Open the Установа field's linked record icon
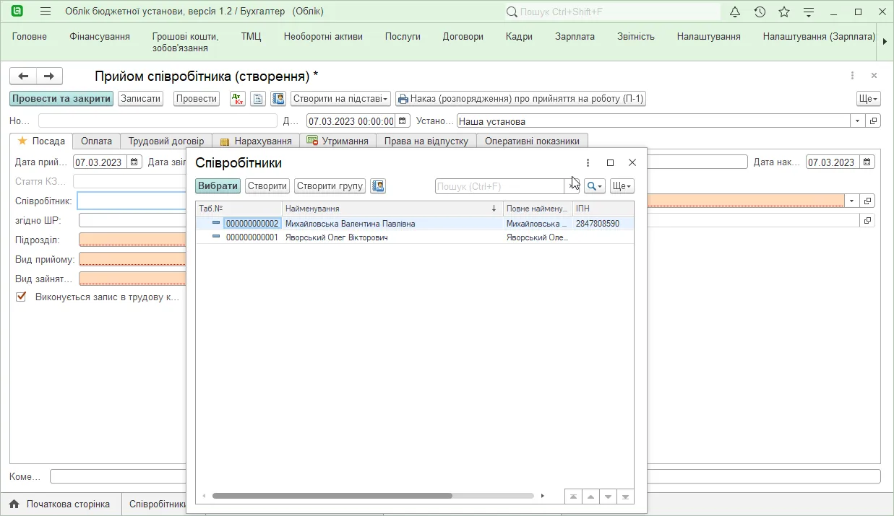This screenshot has width=894, height=516. tap(873, 121)
